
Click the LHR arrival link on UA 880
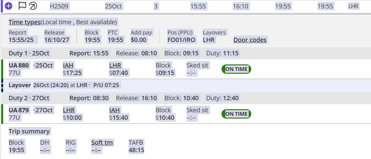click(x=115, y=65)
